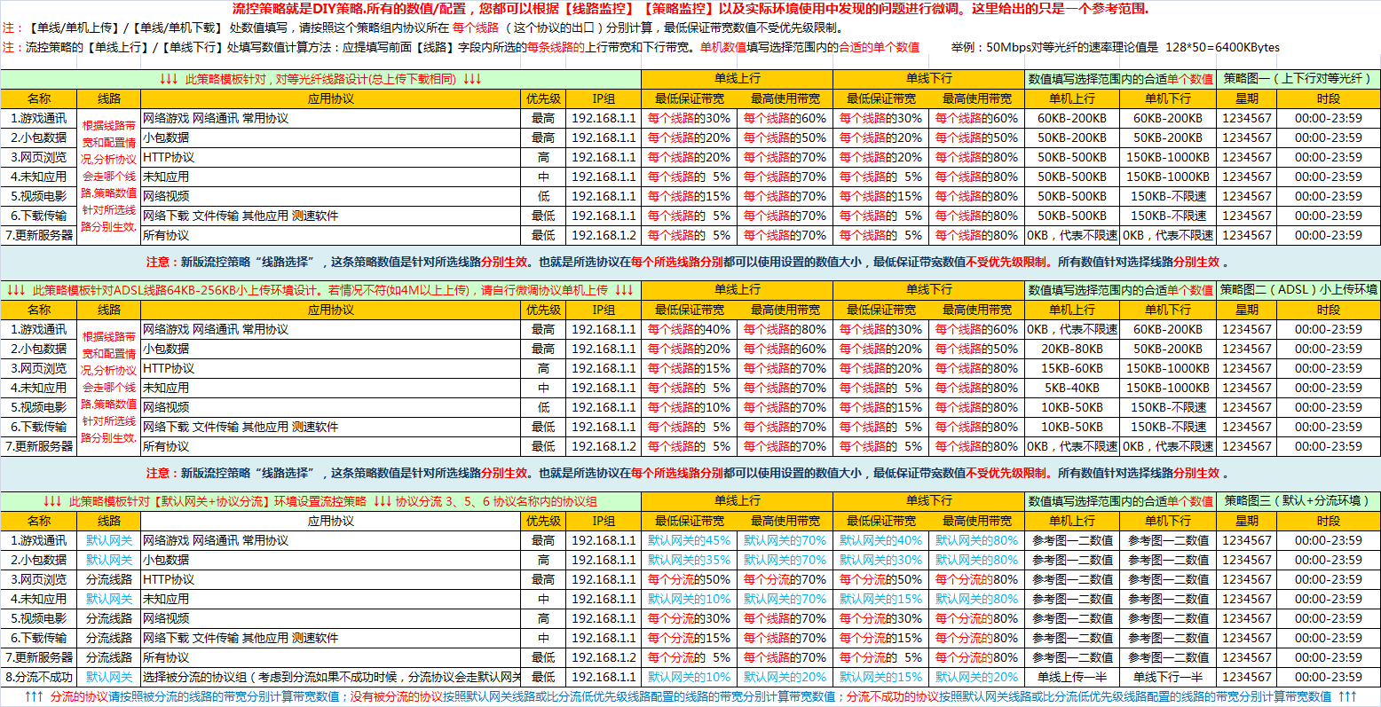The height and width of the screenshot is (707, 1381).
Task: Click the green banner about ADSL线路64KB-256KB
Action: pos(320,290)
